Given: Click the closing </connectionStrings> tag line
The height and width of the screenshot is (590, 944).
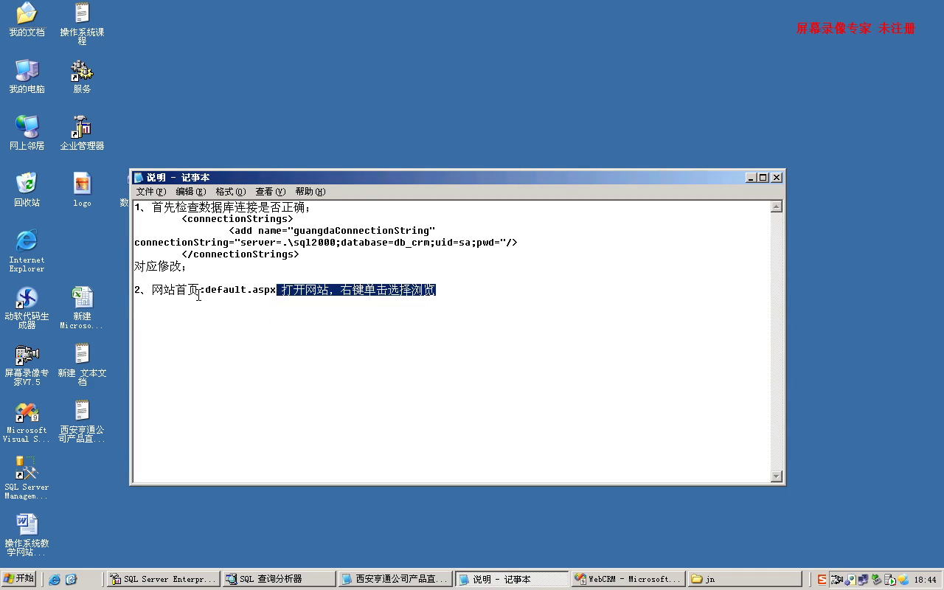Looking at the screenshot, I should [240, 254].
